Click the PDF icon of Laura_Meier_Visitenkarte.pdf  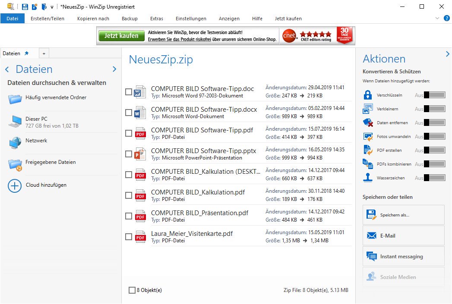pyautogui.click(x=140, y=237)
